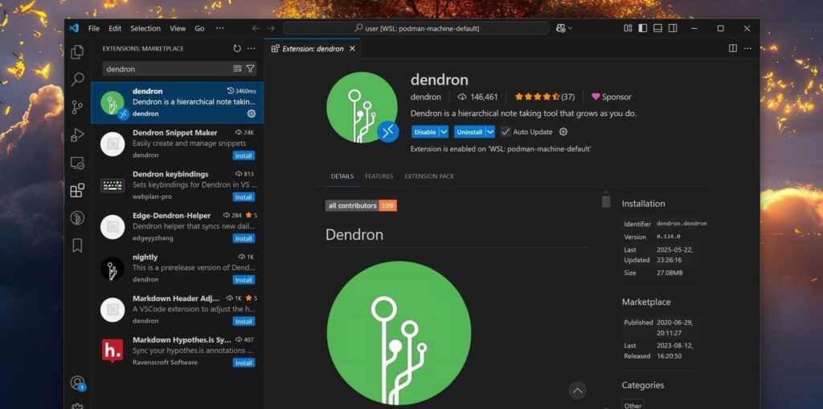Install Dendron keybindings extension
Screen dimensions: 823x409
(244, 197)
